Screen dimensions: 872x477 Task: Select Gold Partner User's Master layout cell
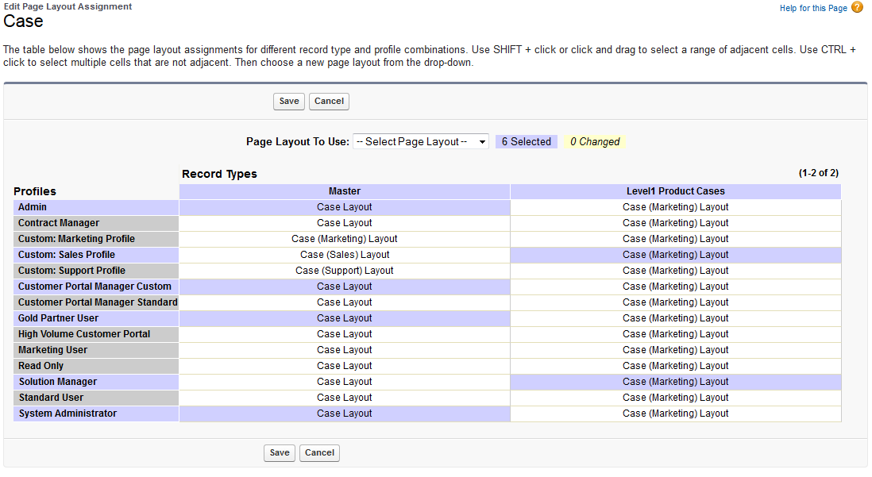[x=344, y=317]
